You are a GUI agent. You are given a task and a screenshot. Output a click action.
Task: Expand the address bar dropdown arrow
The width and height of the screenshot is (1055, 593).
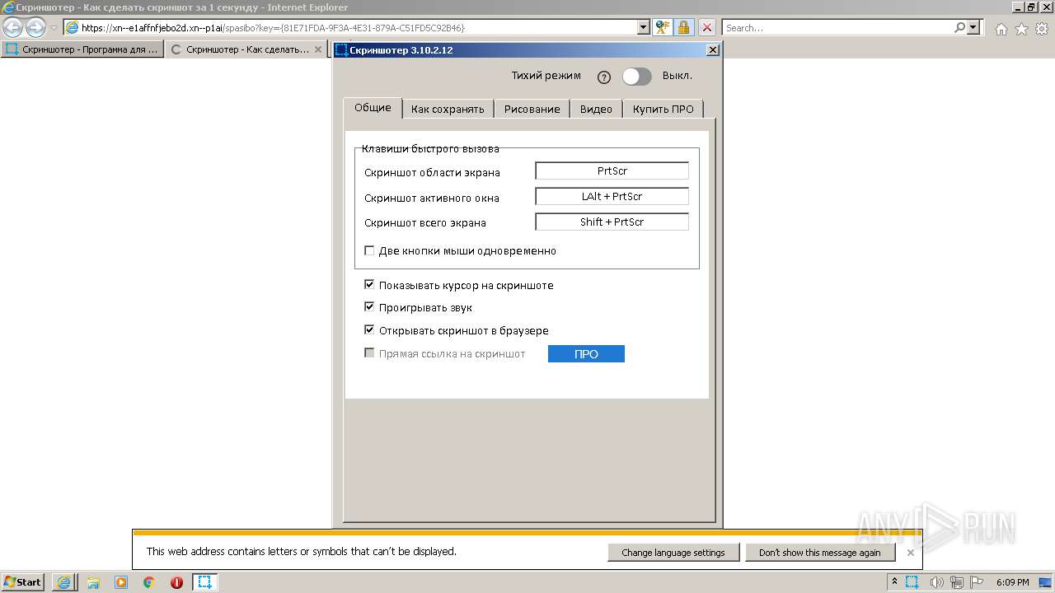point(644,28)
